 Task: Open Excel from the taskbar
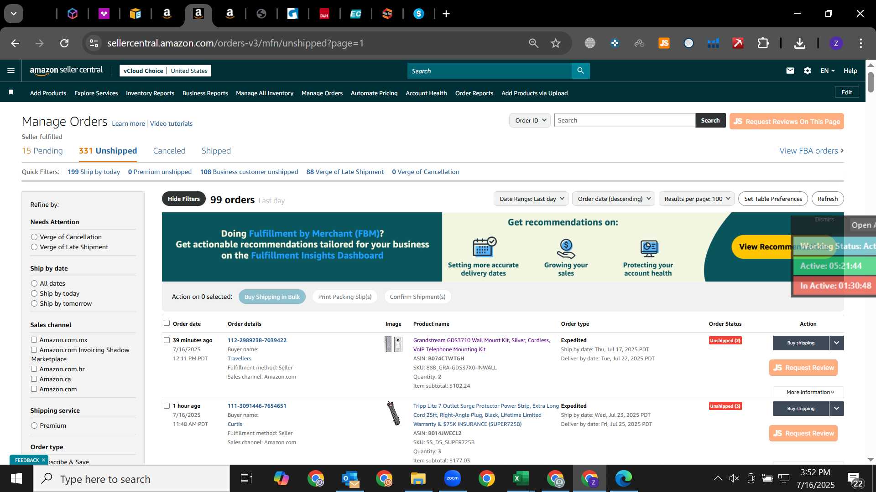click(521, 478)
